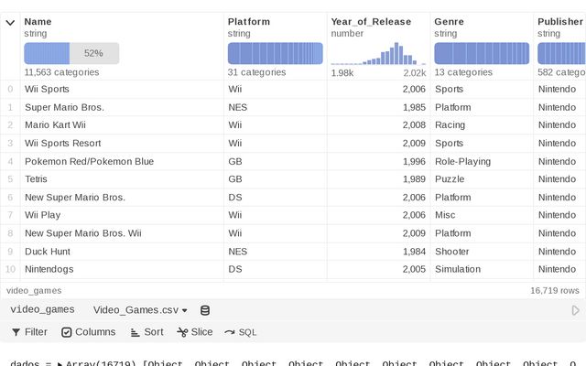Click the 1,996 year value
The height and width of the screenshot is (366, 586).
414,162
